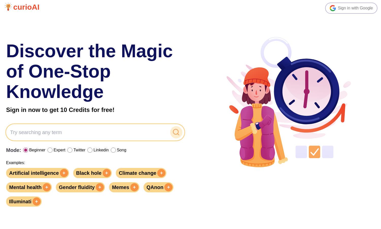This screenshot has width=381, height=229.
Task: Select the Beginner mode radio button
Action: click(x=26, y=150)
